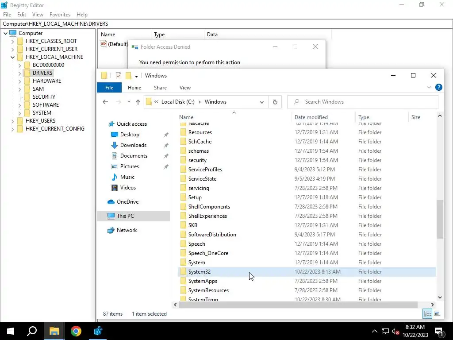Open the Customize Quick Access Toolbar arrow

136,76
